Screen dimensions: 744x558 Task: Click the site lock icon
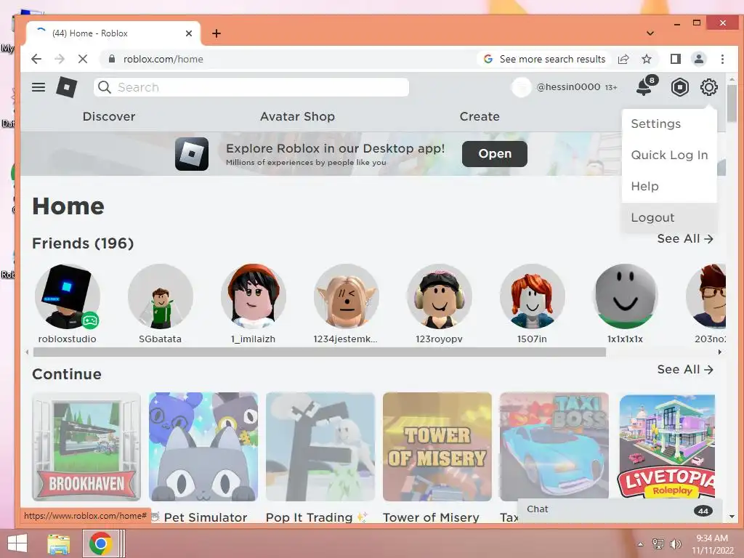[x=111, y=59]
